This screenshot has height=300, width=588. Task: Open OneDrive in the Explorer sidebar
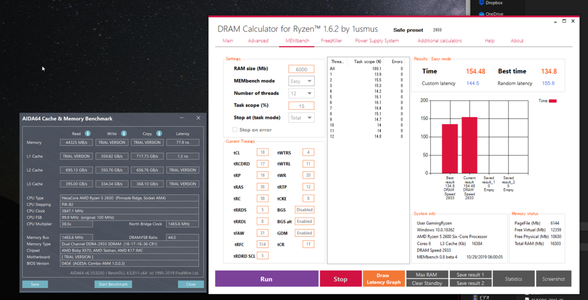(x=490, y=14)
